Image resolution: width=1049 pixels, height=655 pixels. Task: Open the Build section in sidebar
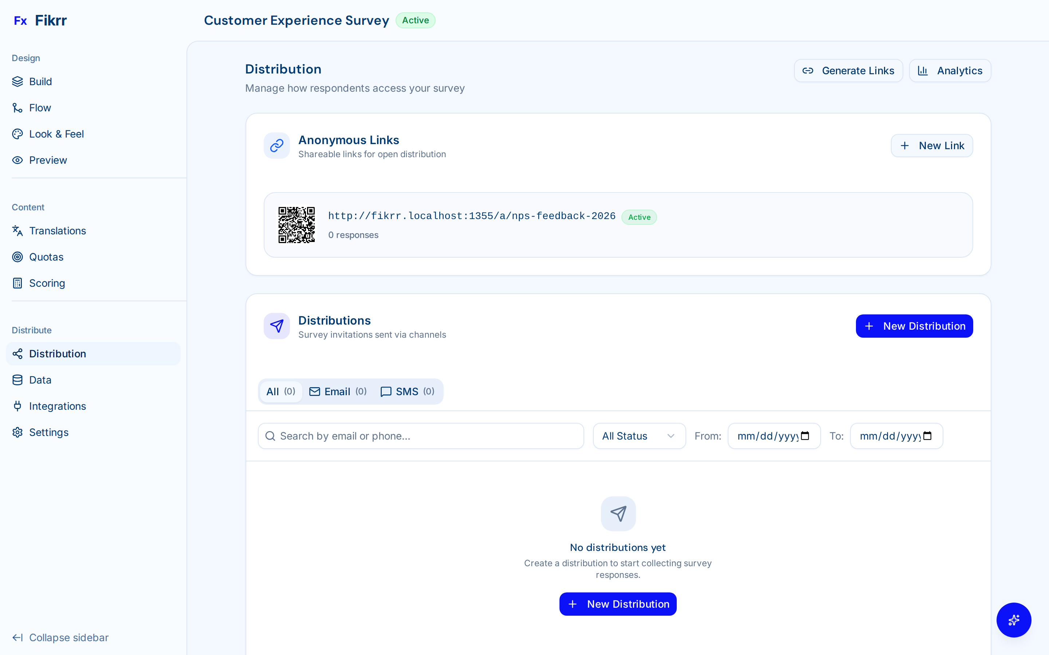click(40, 82)
